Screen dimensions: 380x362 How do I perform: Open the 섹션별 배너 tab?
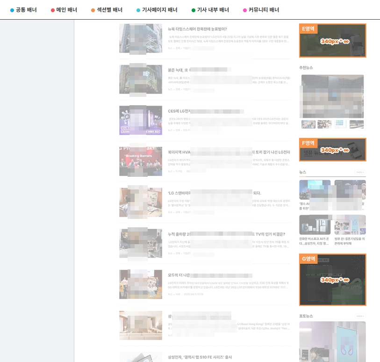click(x=107, y=10)
